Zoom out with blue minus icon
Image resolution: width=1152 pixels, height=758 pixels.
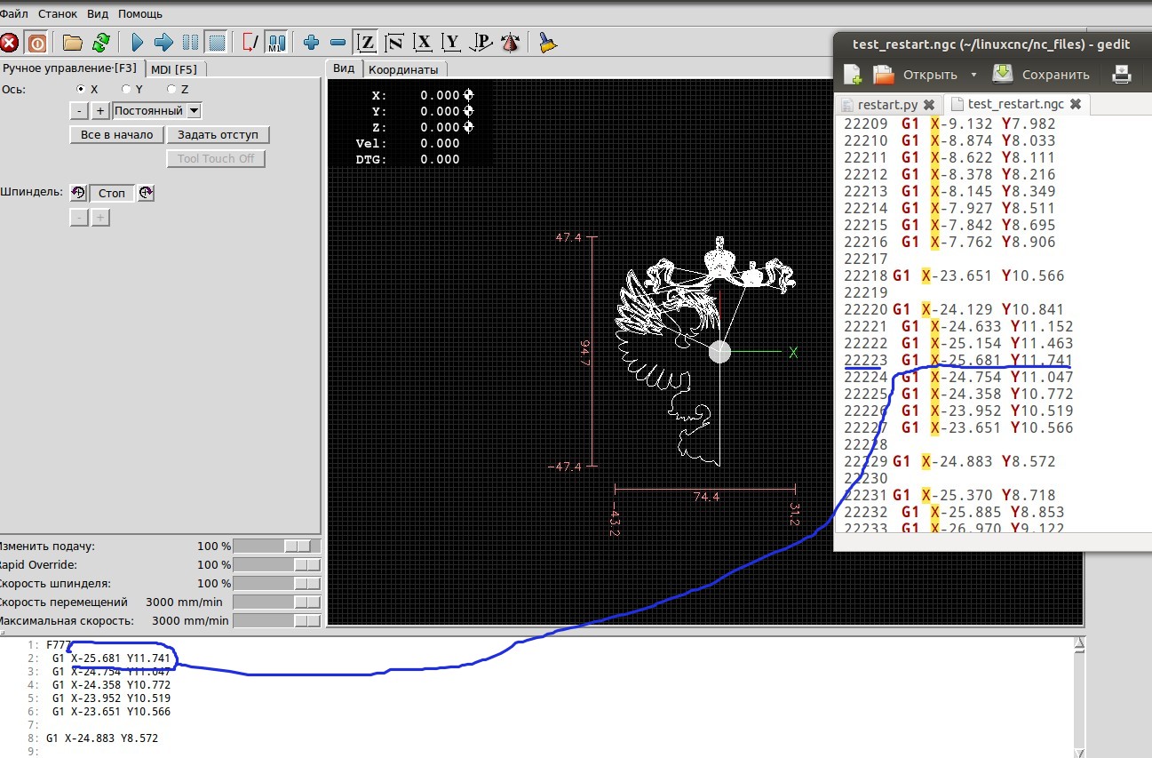coord(338,42)
